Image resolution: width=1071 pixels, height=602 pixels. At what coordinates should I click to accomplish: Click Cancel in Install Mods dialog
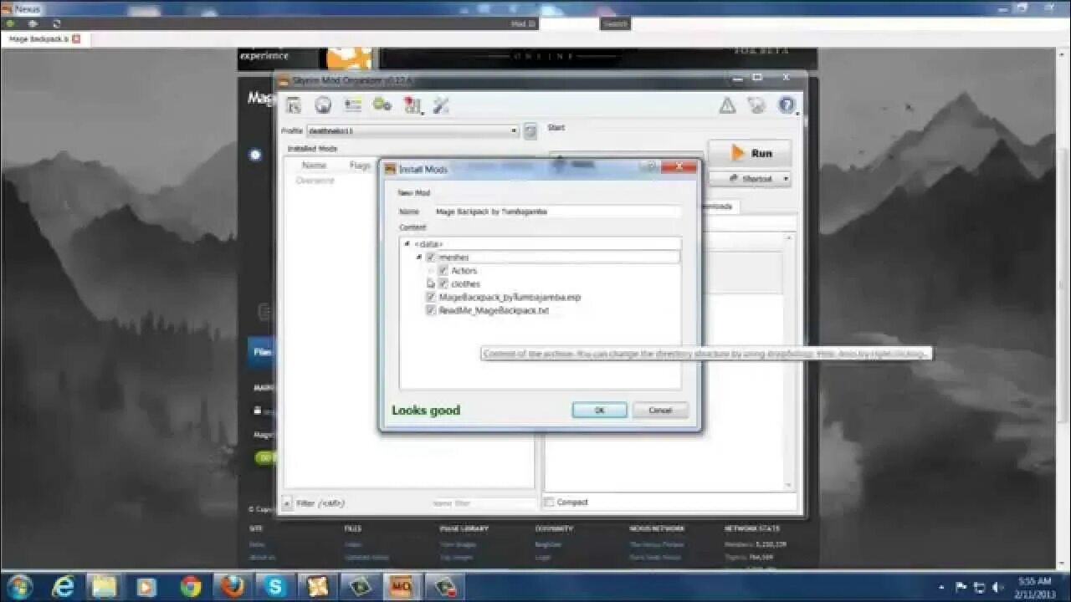pos(660,411)
